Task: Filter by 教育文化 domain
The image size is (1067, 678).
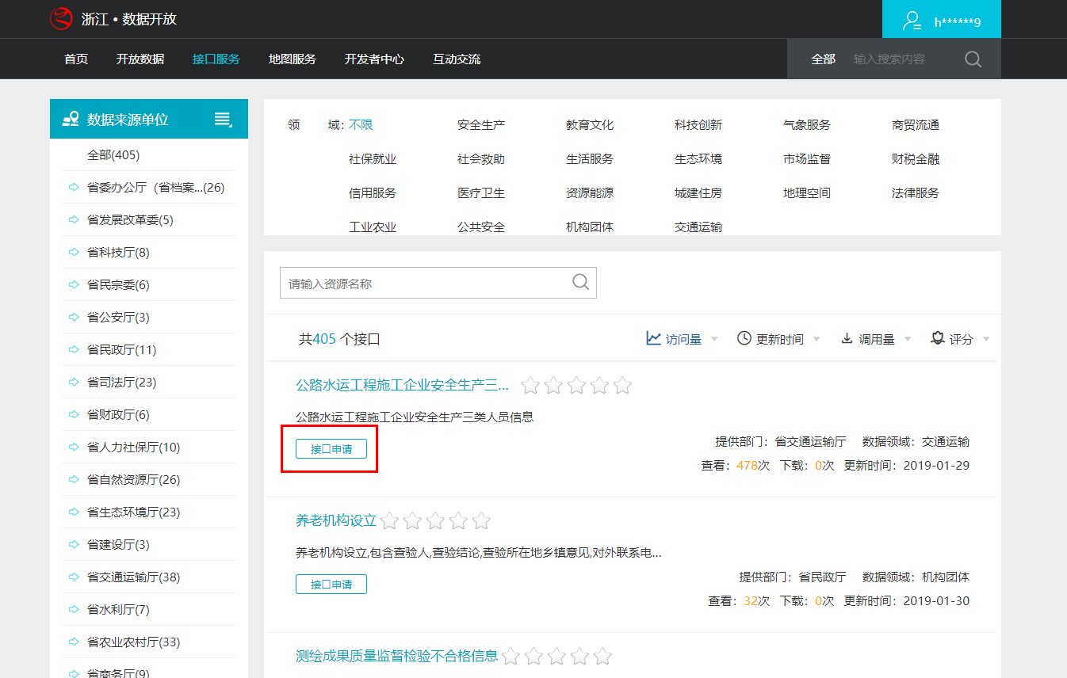Action: 590,125
